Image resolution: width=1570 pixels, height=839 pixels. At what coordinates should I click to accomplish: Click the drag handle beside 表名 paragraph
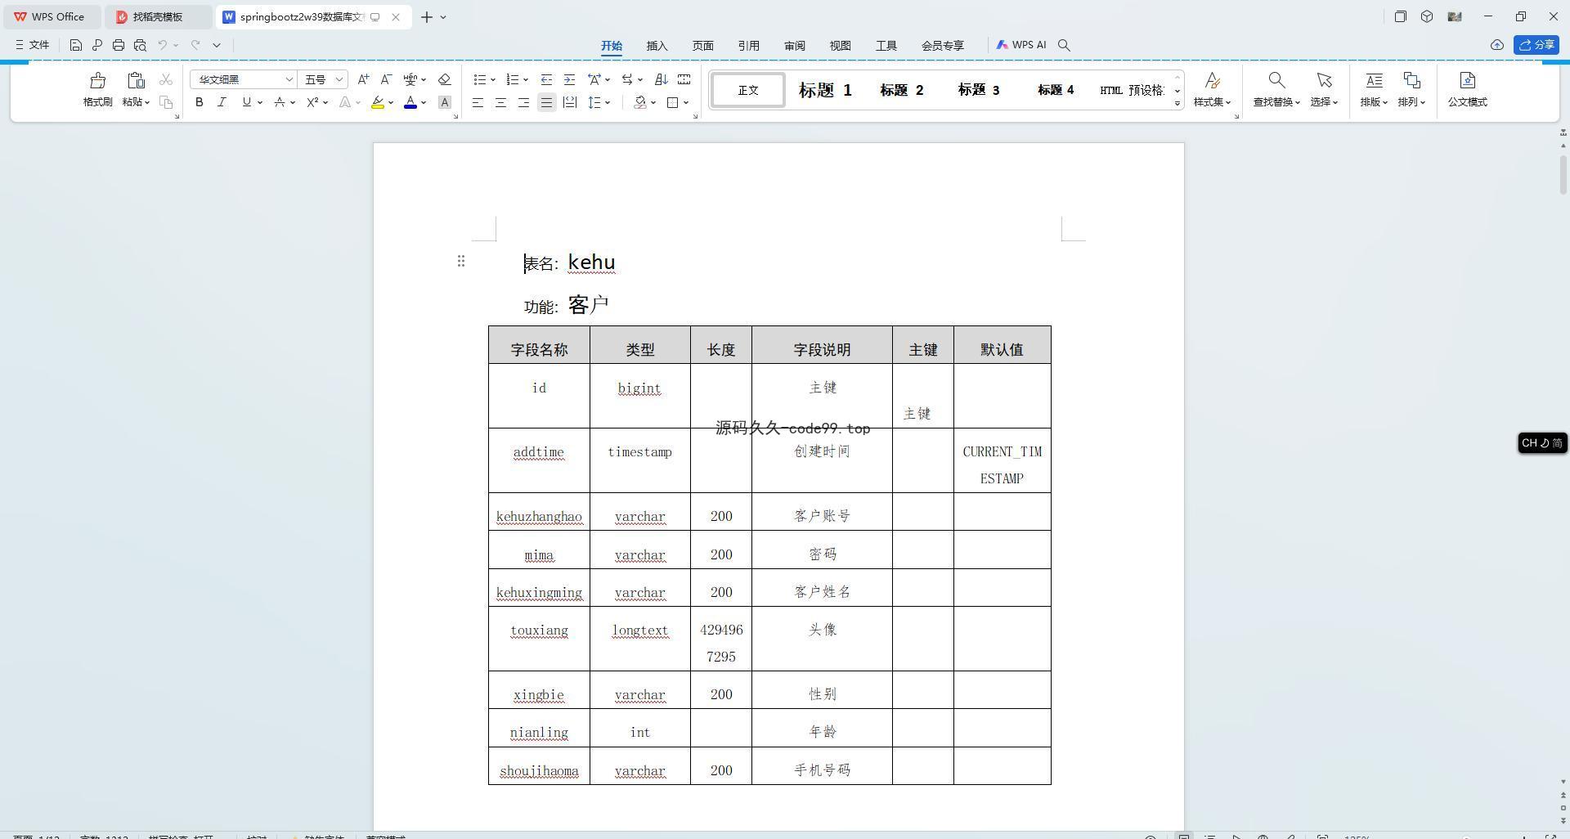[x=461, y=261]
